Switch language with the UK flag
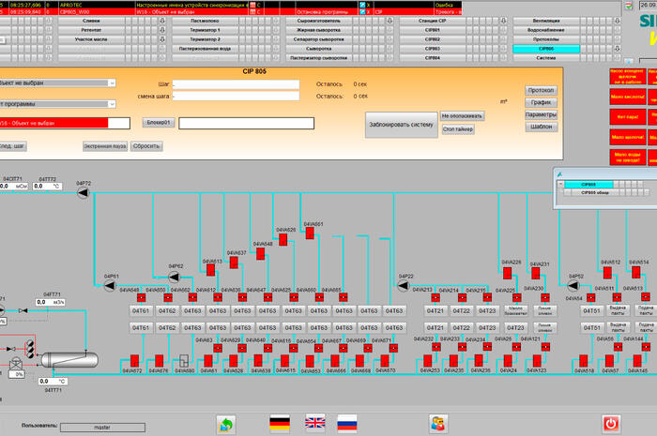 coord(315,424)
